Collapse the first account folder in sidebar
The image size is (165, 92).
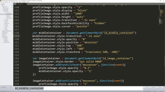pos(2,7)
